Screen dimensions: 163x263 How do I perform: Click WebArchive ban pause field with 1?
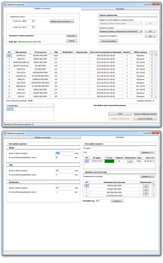pyautogui.click(x=64, y=192)
